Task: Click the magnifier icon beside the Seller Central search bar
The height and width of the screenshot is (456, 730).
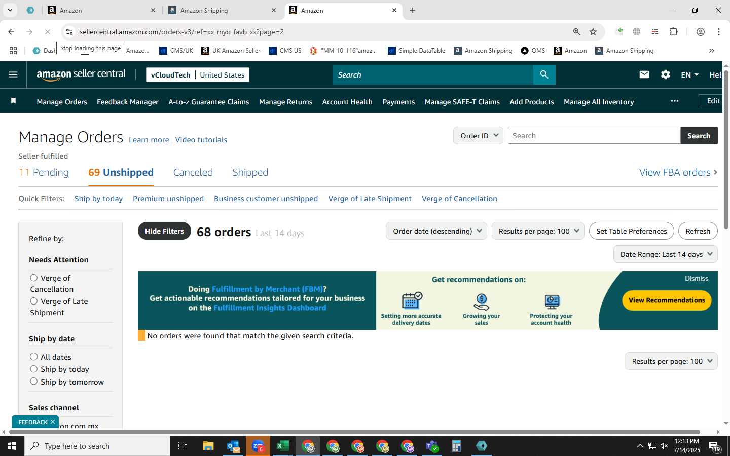Action: (x=544, y=75)
